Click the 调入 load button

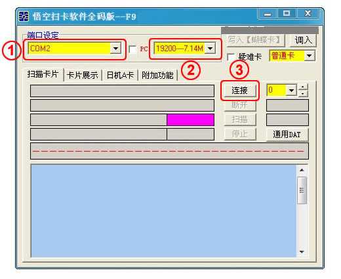[303, 40]
